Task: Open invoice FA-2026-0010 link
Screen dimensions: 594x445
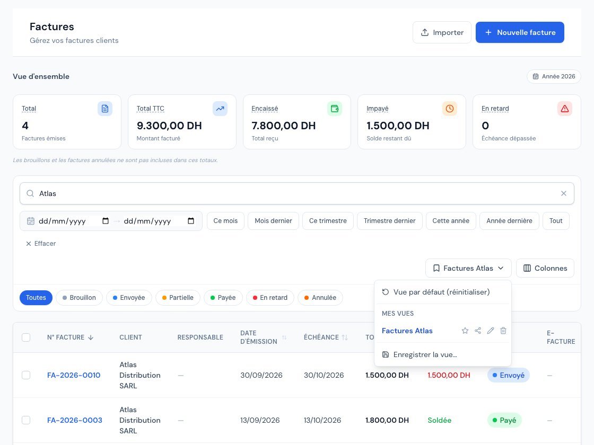Action: pyautogui.click(x=74, y=375)
